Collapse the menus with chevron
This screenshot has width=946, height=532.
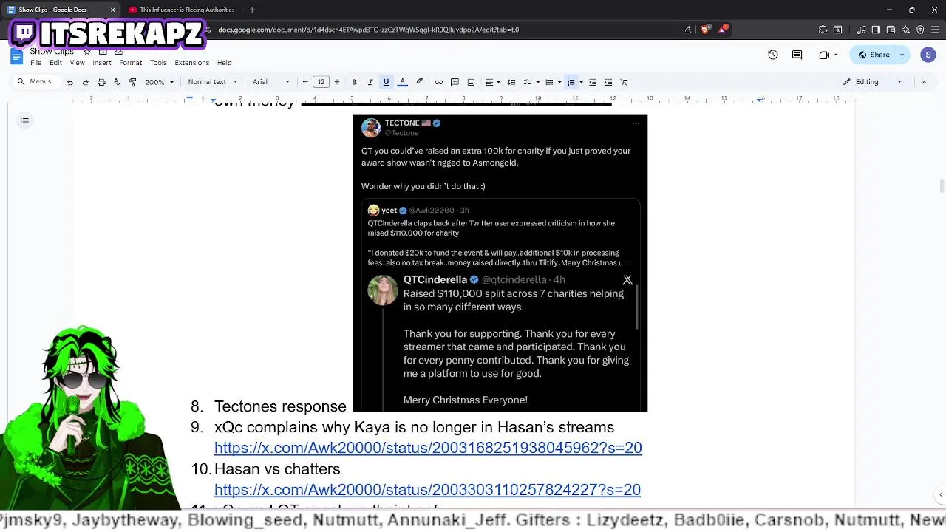(924, 82)
